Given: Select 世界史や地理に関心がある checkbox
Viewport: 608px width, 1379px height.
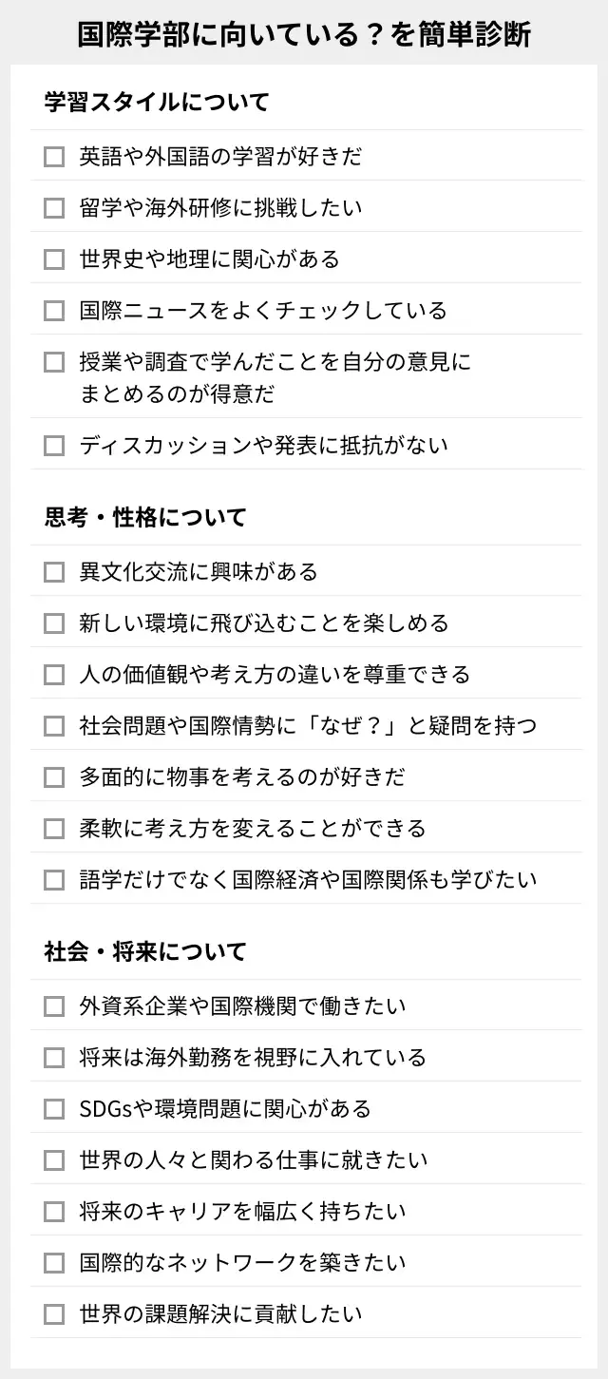Looking at the screenshot, I should (x=54, y=259).
